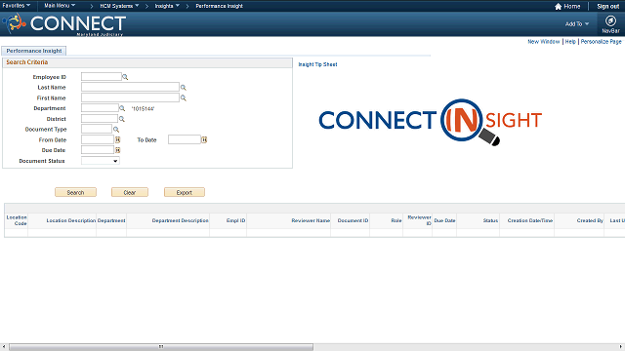Viewport: 625px width, 351px height.
Task: Click the Export button
Action: point(185,192)
